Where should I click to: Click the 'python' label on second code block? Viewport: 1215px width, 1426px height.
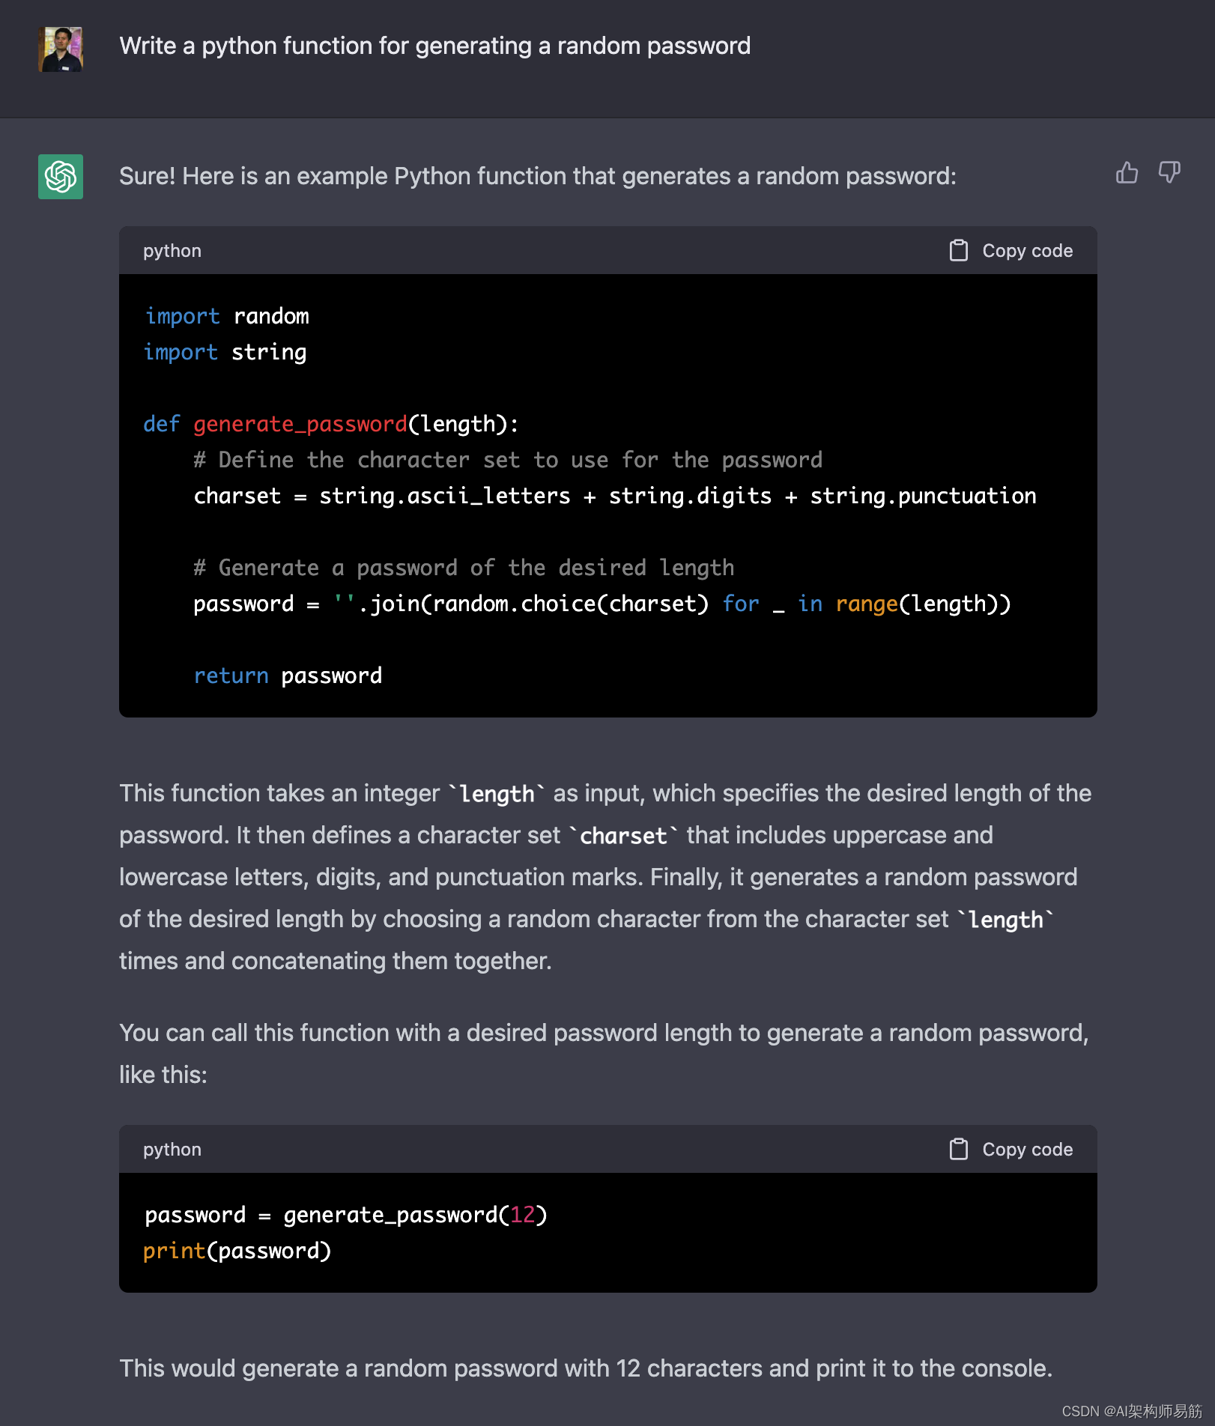pyautogui.click(x=172, y=1150)
